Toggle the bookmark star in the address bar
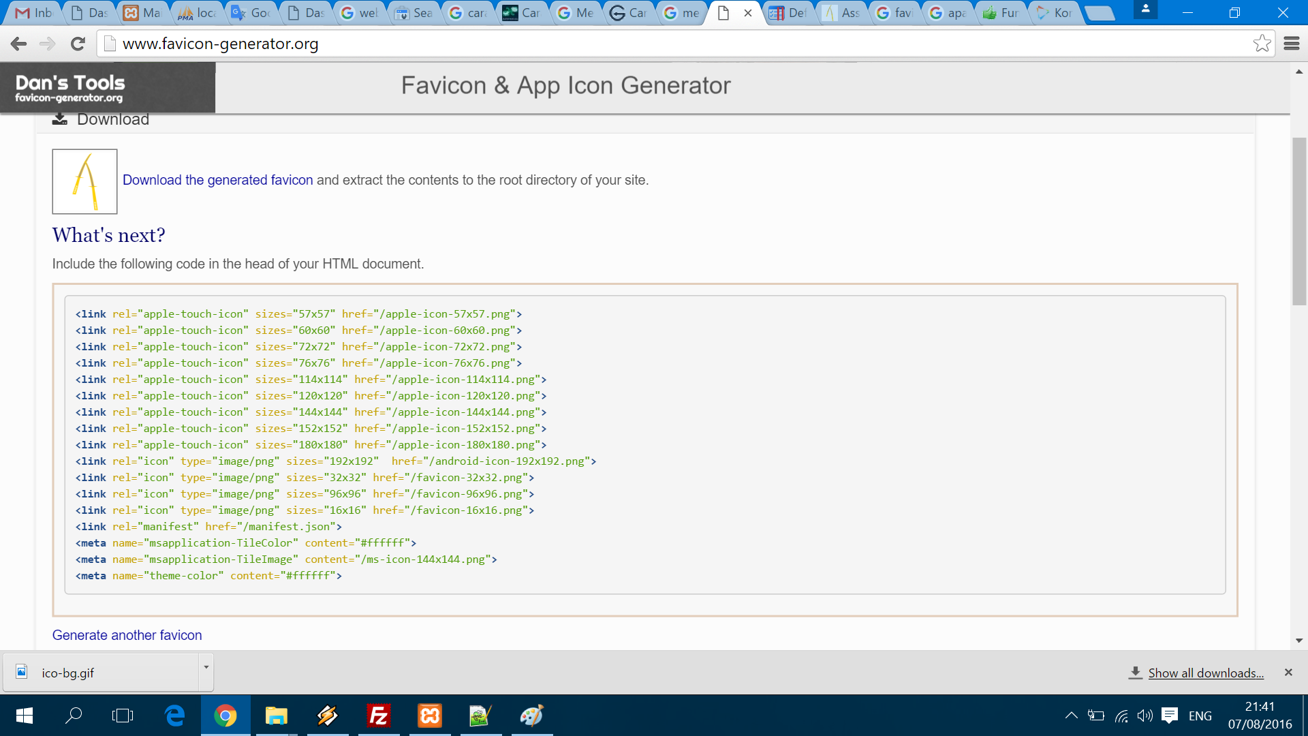The width and height of the screenshot is (1308, 736). (x=1264, y=43)
